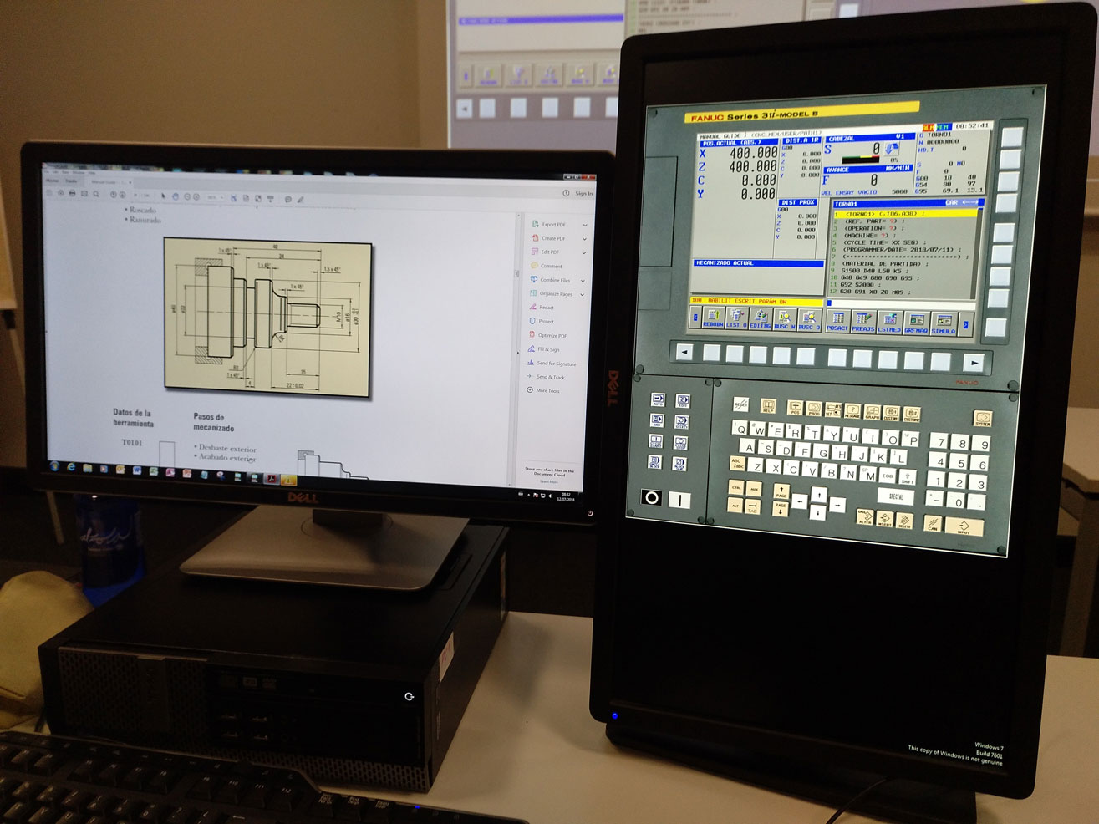Open the Home tab in Acrobat
1099x824 pixels.
pyautogui.click(x=52, y=181)
